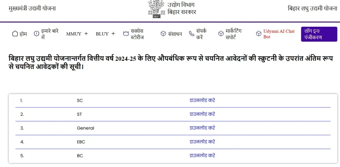Click the cube icon beside मार्केटिंग सपोर्ट
Screen dimensions: 340x167
(221, 34)
